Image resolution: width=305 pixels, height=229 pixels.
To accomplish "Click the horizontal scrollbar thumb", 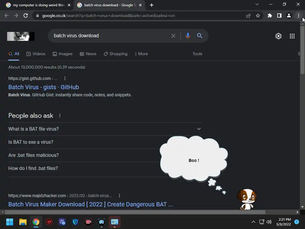I will [x=135, y=212].
